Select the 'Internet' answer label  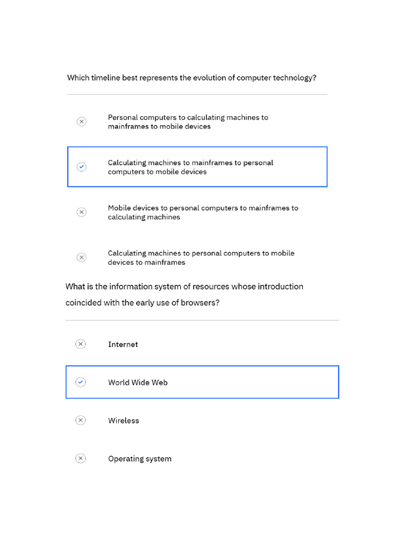point(123,344)
